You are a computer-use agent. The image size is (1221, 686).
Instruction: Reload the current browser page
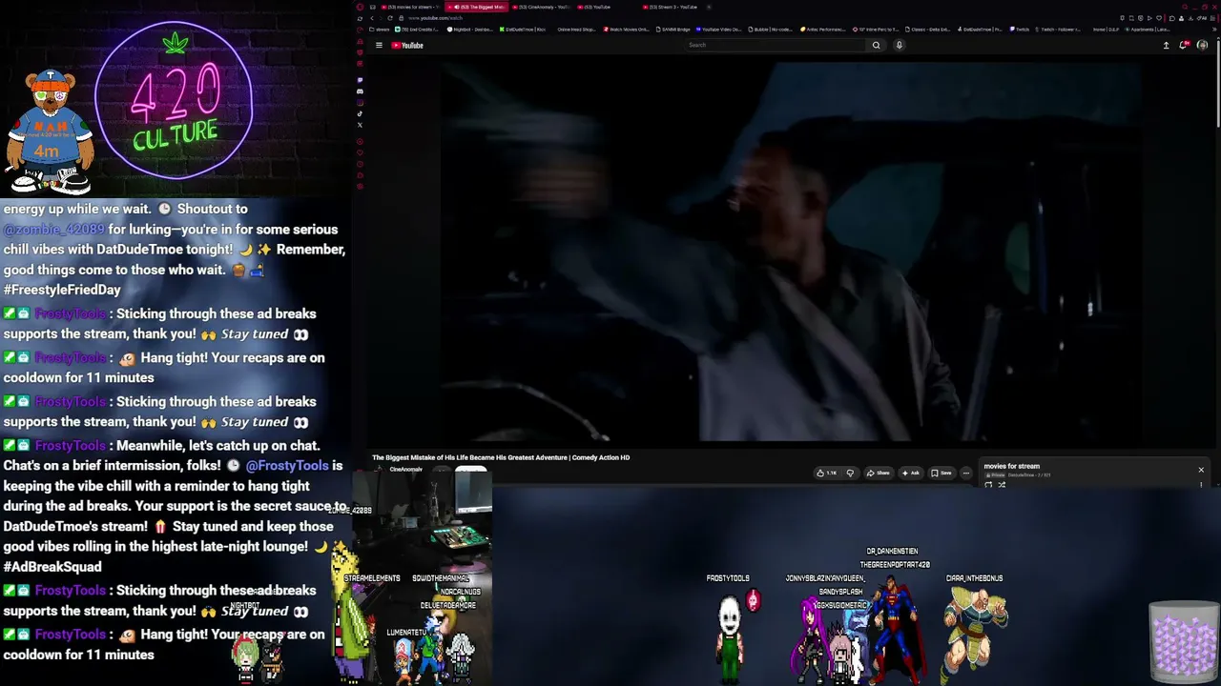[x=389, y=18]
